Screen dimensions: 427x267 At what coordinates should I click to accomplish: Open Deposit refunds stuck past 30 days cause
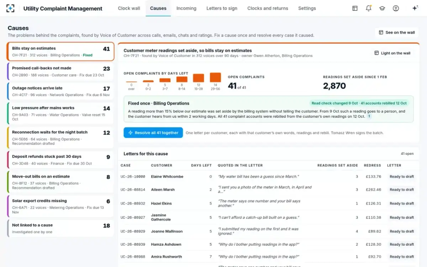click(60, 160)
